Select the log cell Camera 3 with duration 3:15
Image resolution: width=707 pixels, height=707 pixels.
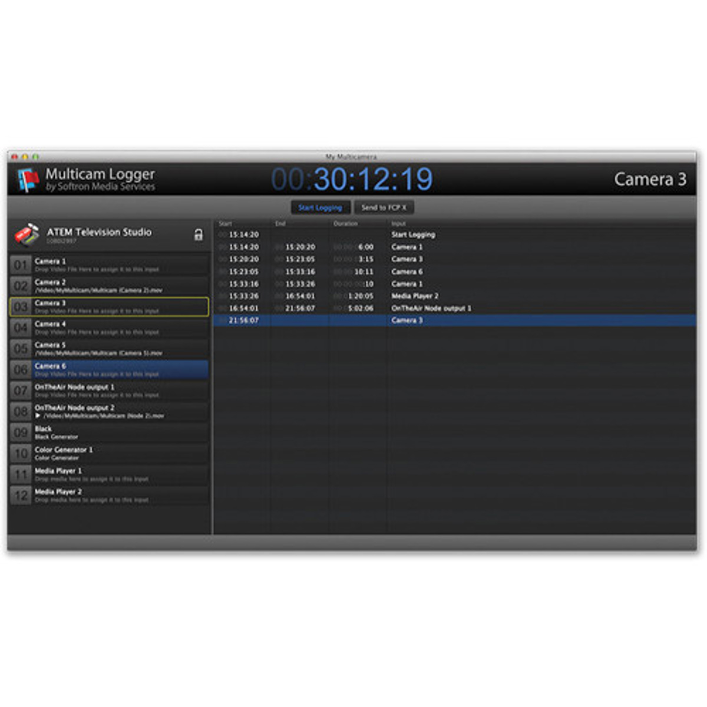407,259
